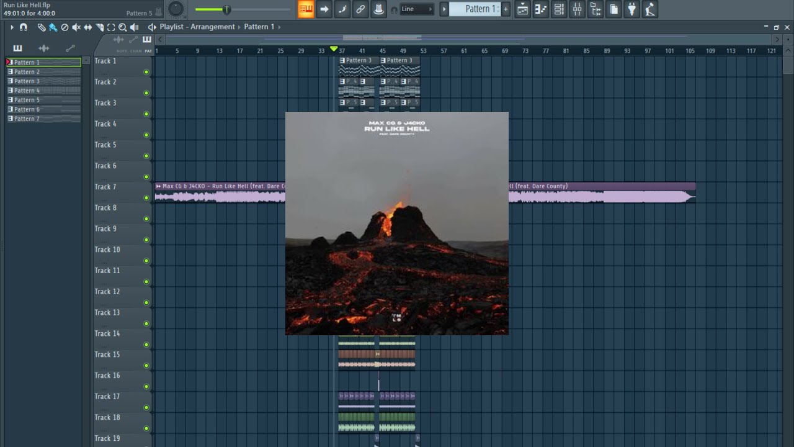Viewport: 794px width, 447px height.
Task: Select NOTE track header mode
Action: point(121,51)
